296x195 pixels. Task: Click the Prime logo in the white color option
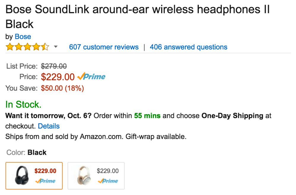click(x=108, y=181)
